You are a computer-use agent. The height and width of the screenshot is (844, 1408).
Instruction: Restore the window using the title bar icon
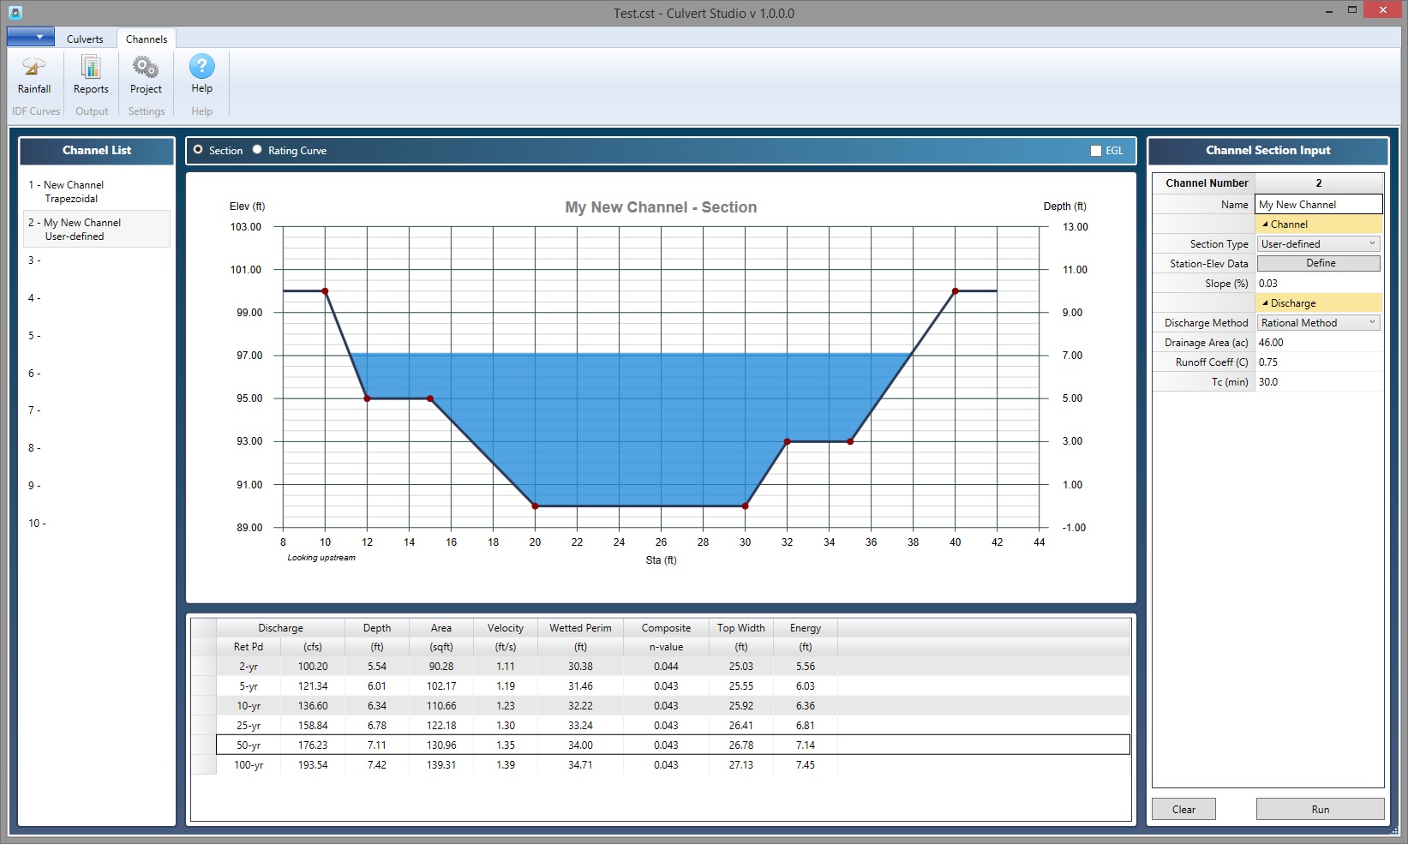[1352, 10]
